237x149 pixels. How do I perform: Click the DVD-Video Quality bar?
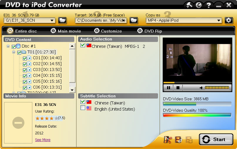197,115
